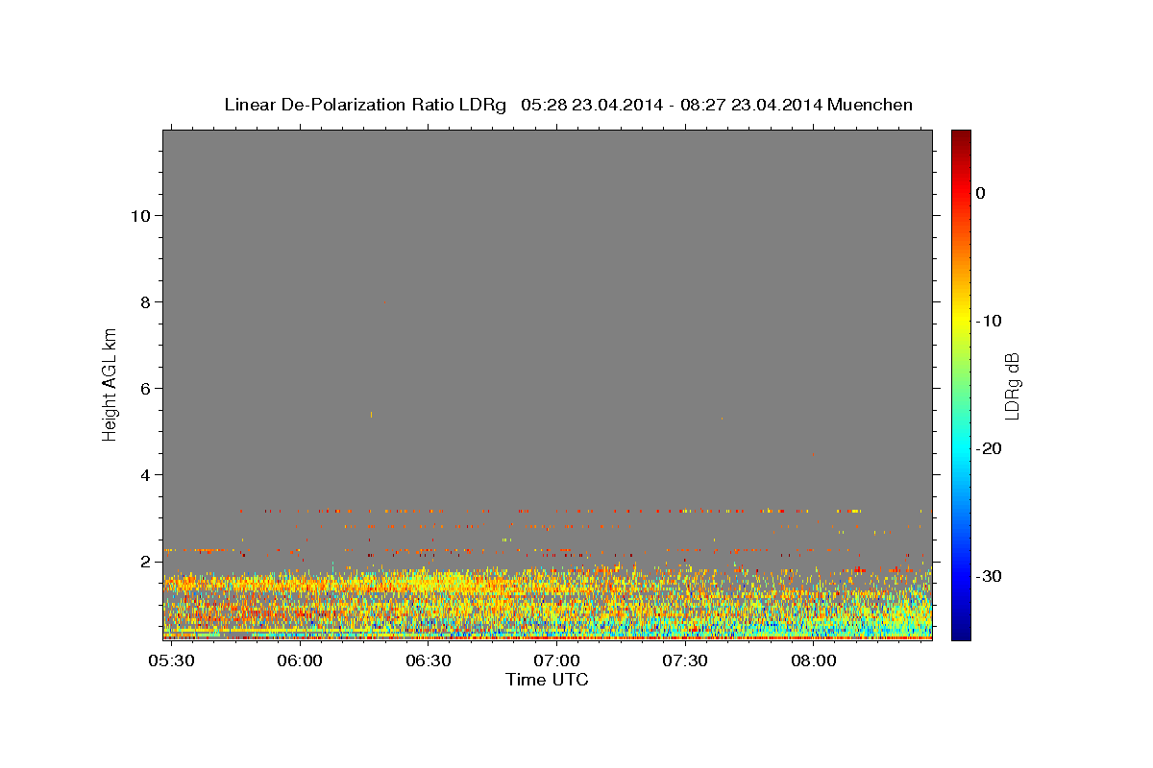
Task: Click the colorbar value 0
Action: (981, 193)
